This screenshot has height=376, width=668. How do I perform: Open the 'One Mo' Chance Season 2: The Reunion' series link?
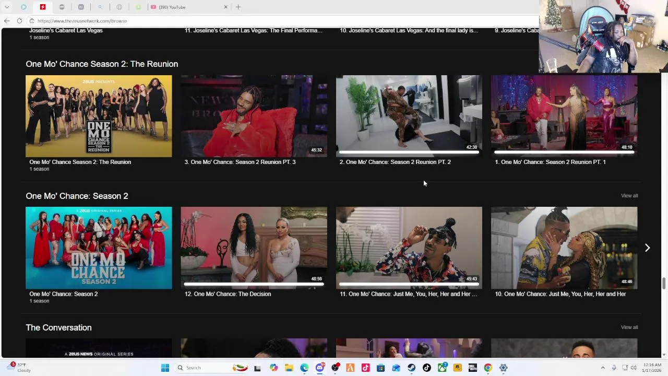80,162
